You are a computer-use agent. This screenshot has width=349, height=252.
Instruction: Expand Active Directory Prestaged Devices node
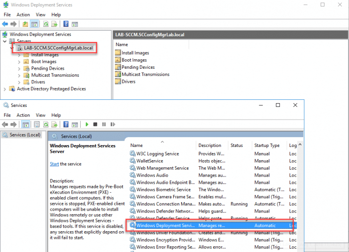pyautogui.click(x=5, y=89)
